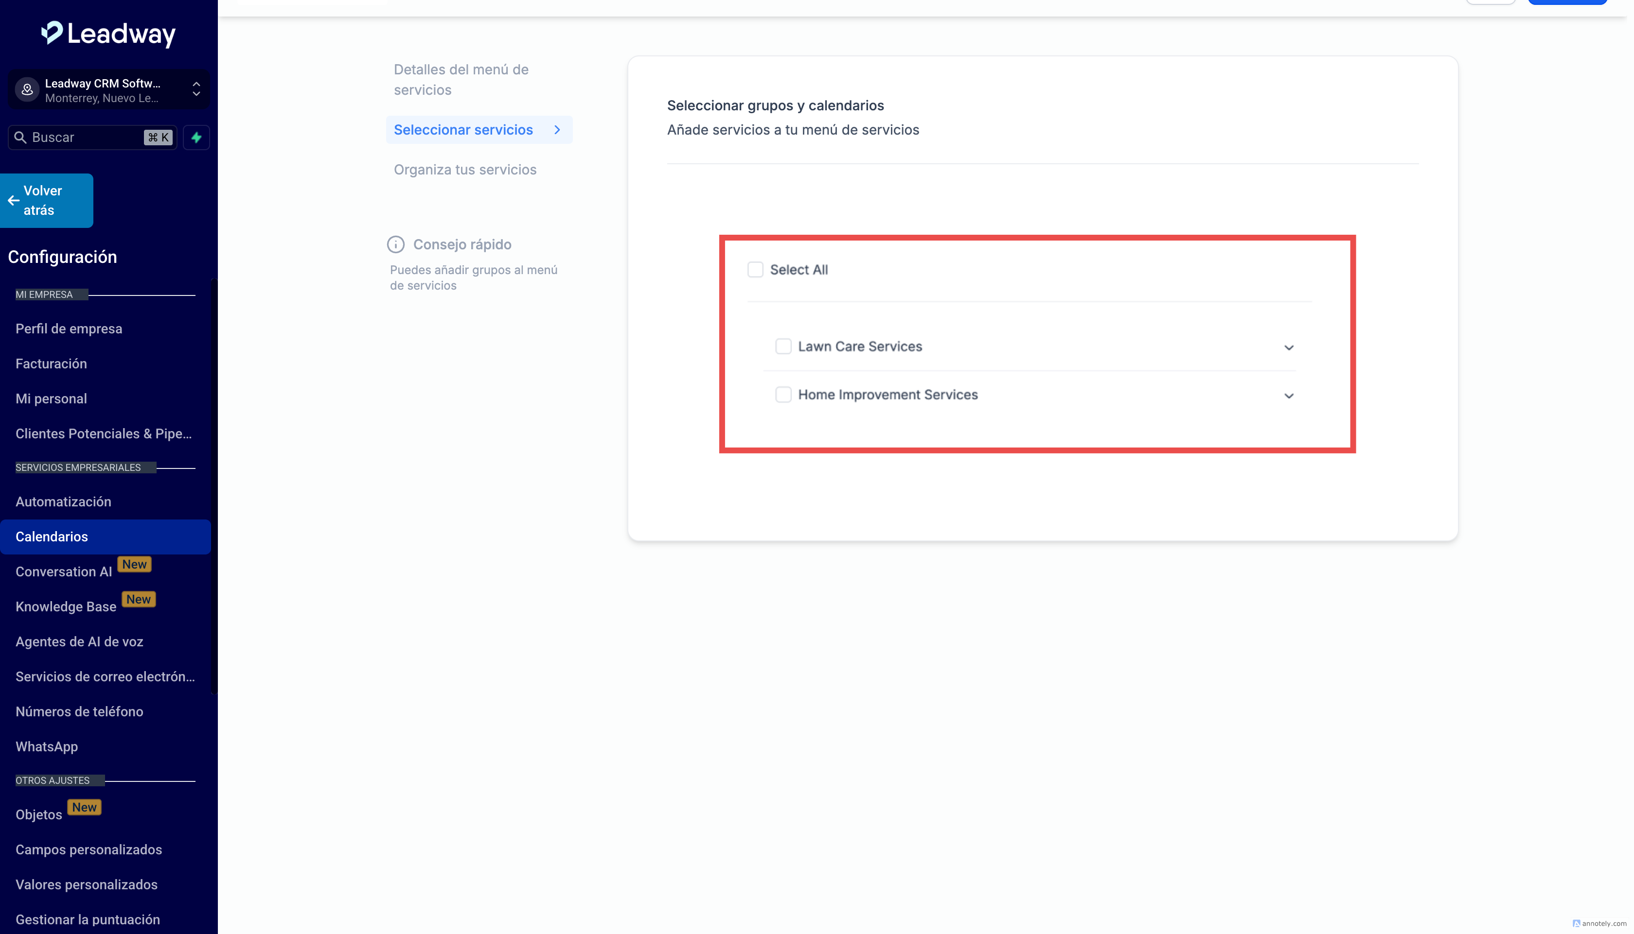This screenshot has height=934, width=1634.
Task: Click the left arrow icon on Volver atrás
Action: point(14,201)
